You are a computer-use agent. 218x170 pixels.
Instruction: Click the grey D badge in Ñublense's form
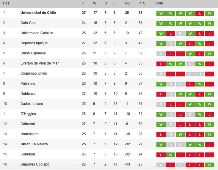(x=170, y=94)
